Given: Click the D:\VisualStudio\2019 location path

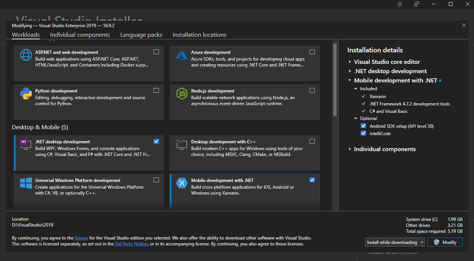Looking at the screenshot, I should click(33, 225).
